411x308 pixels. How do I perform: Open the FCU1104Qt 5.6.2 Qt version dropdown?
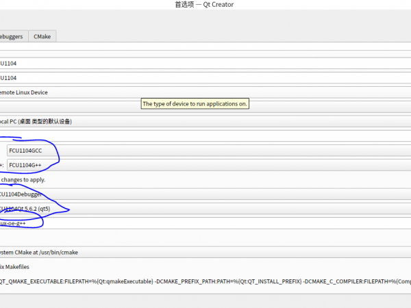click(206, 209)
